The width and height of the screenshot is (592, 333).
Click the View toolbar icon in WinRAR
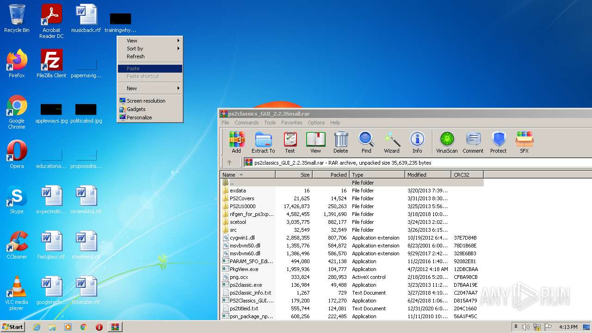point(315,142)
